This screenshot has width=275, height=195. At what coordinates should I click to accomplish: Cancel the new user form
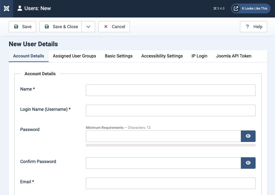pos(114,27)
